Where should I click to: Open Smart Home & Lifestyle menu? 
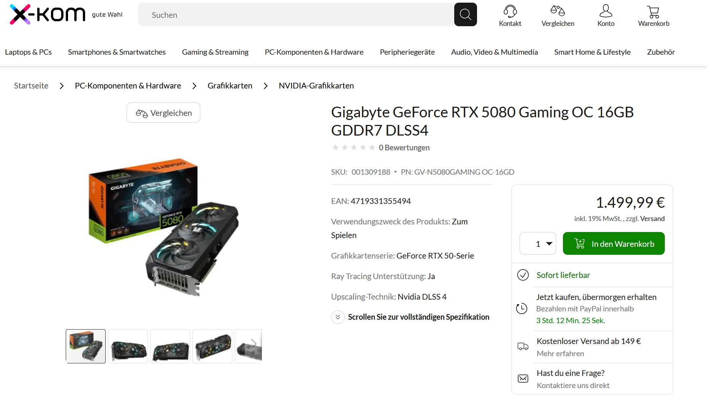click(x=592, y=52)
